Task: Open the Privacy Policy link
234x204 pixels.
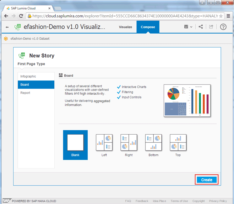Action: point(218,201)
